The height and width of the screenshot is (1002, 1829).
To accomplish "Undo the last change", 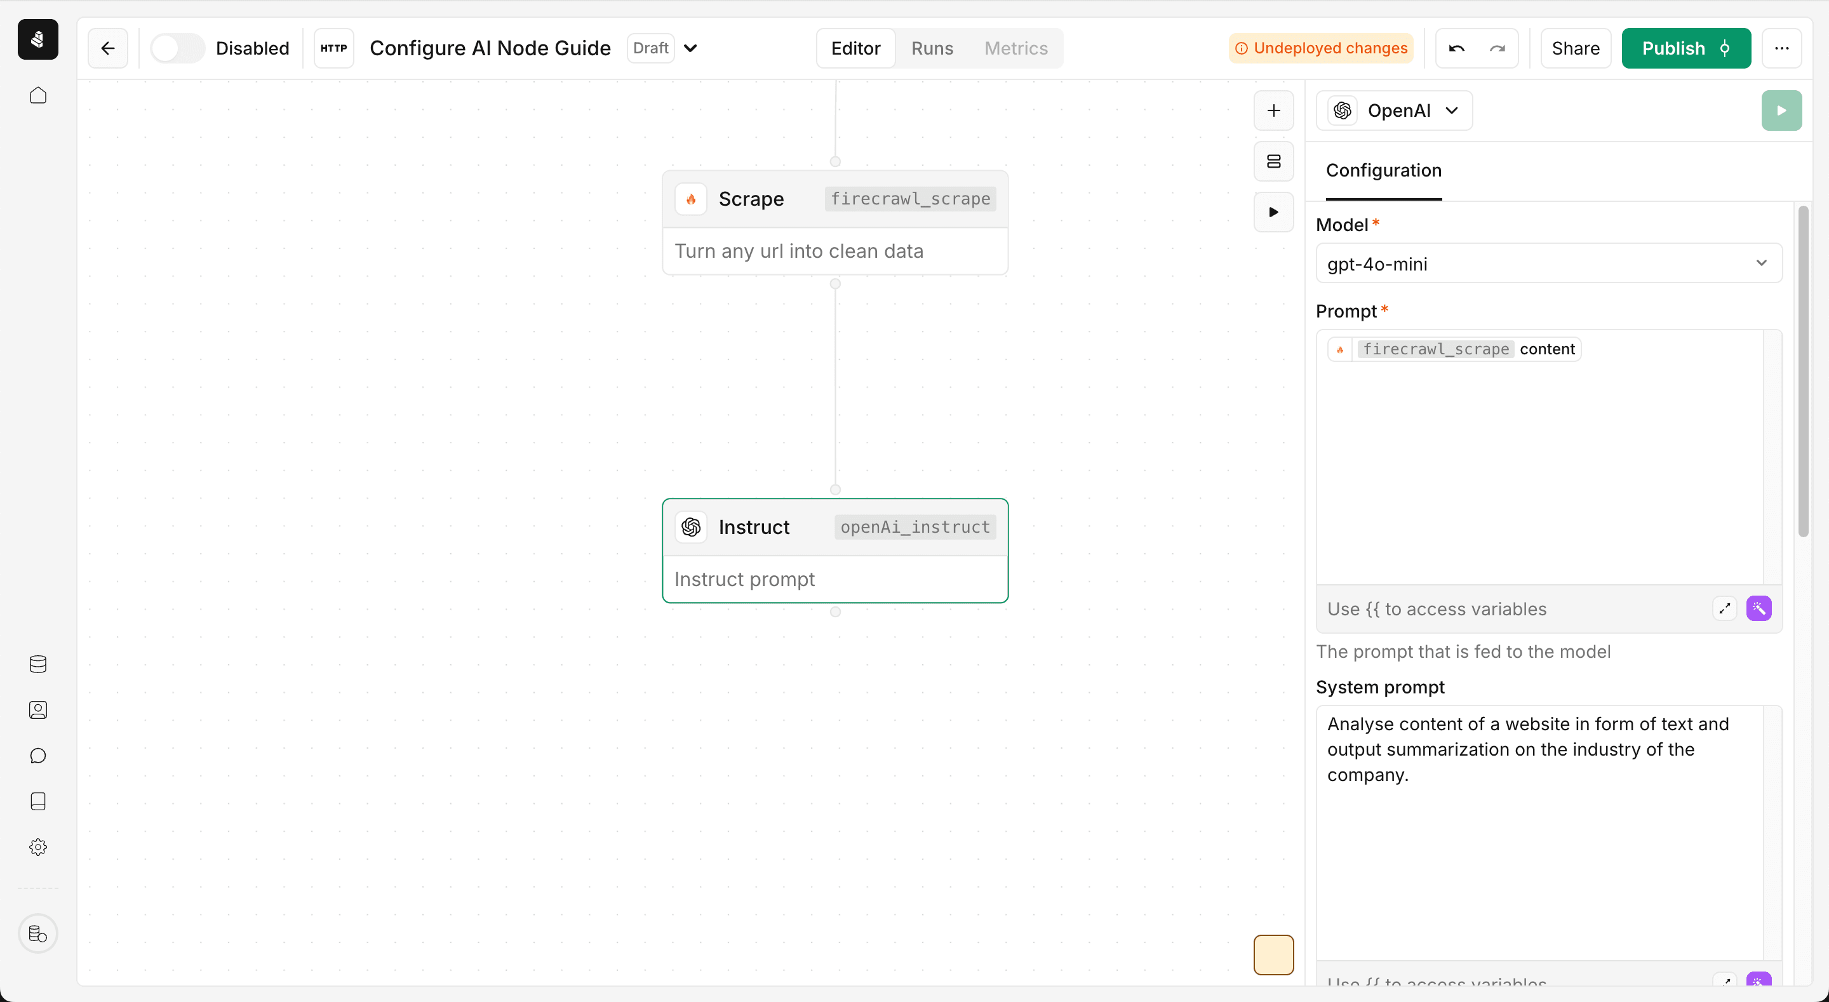I will 1457,48.
